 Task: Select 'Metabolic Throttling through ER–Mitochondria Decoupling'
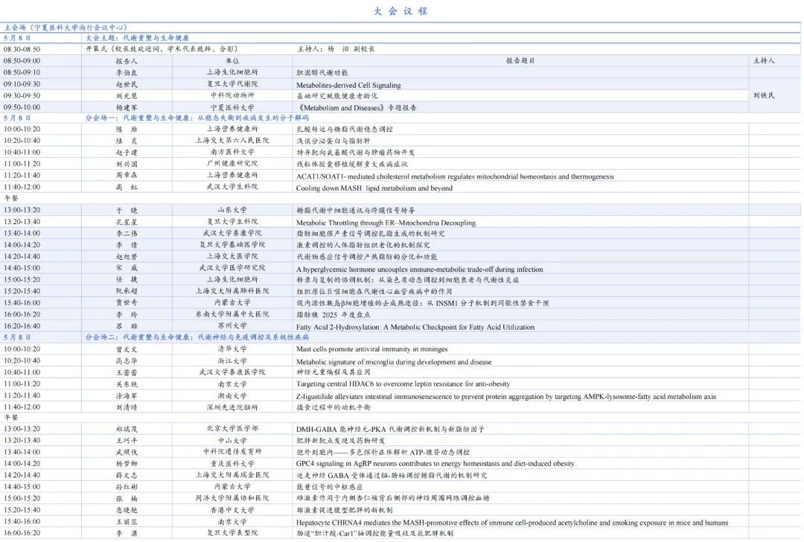point(386,223)
